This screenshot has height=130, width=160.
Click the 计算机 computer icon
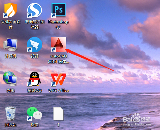point(11,45)
